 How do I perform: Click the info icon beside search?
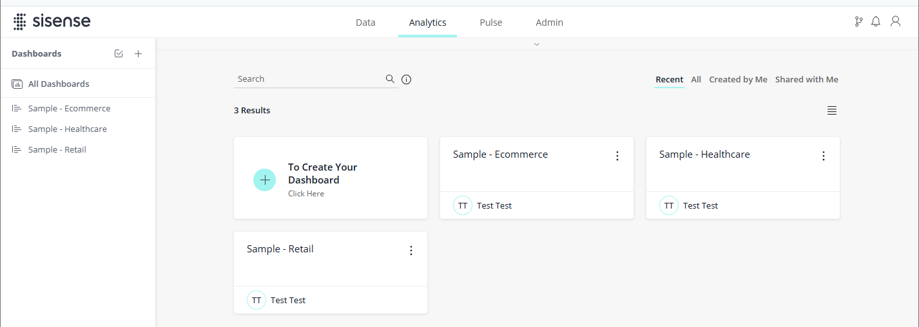tap(406, 80)
